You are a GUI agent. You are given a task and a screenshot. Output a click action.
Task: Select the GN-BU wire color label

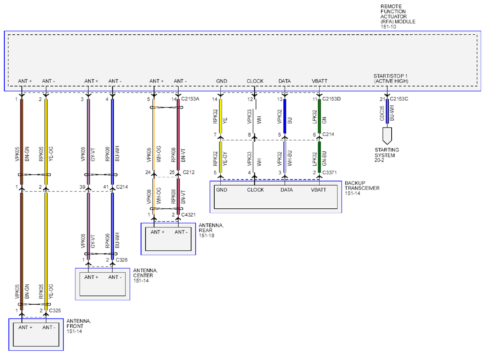(324, 158)
